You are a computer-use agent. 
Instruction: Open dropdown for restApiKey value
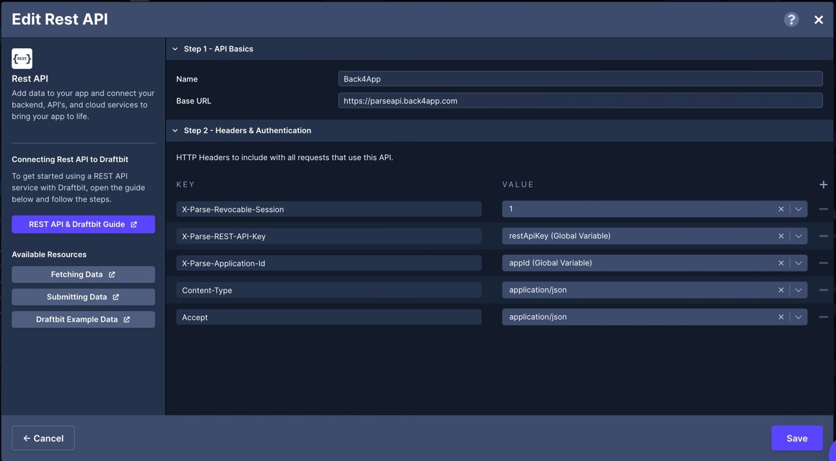pos(798,236)
